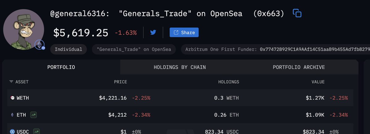Open the Arbitrum One First Funder address

(x=315, y=49)
